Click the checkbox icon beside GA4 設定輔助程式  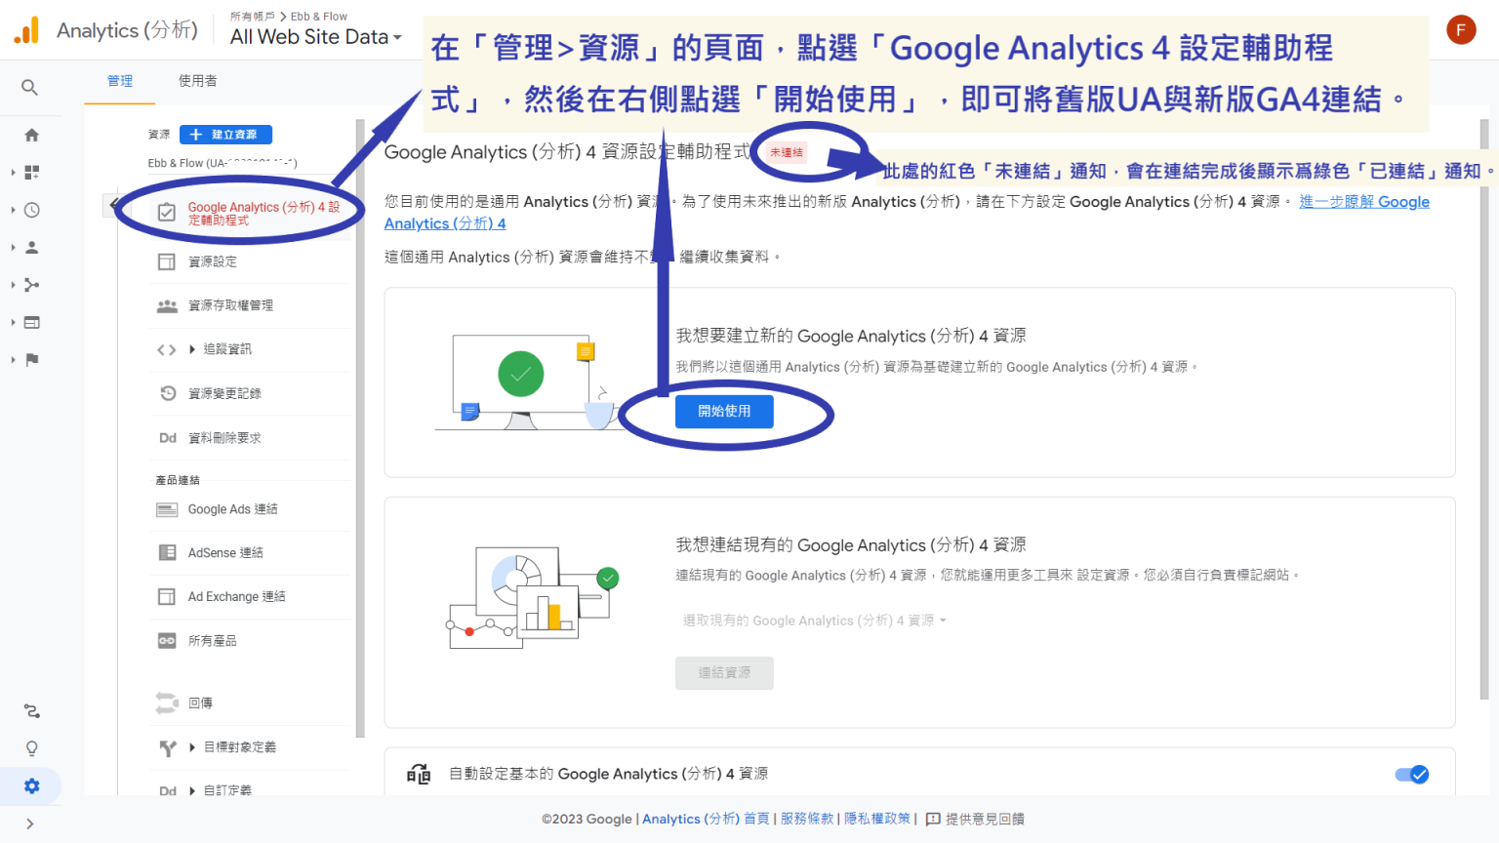click(167, 213)
